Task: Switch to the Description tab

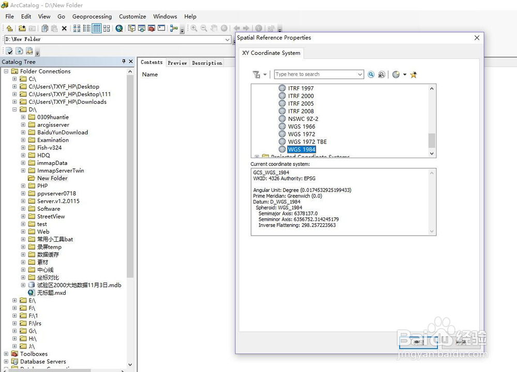Action: point(207,63)
